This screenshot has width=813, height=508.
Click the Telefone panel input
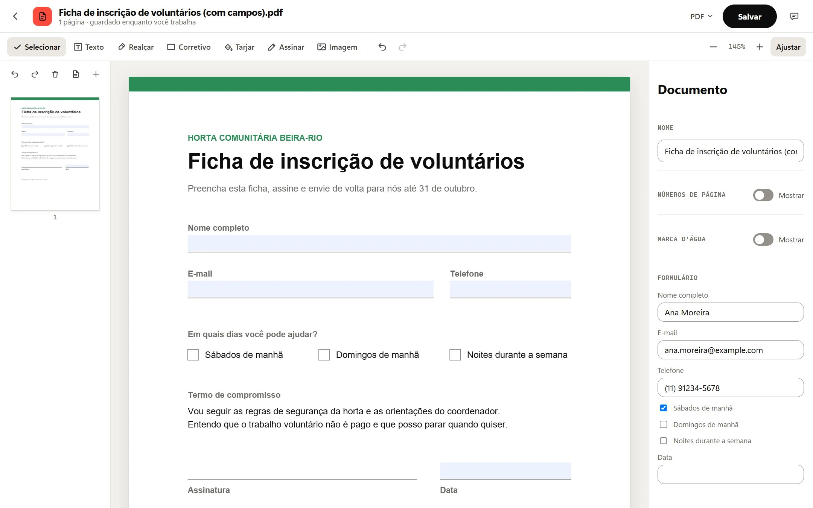(x=731, y=388)
